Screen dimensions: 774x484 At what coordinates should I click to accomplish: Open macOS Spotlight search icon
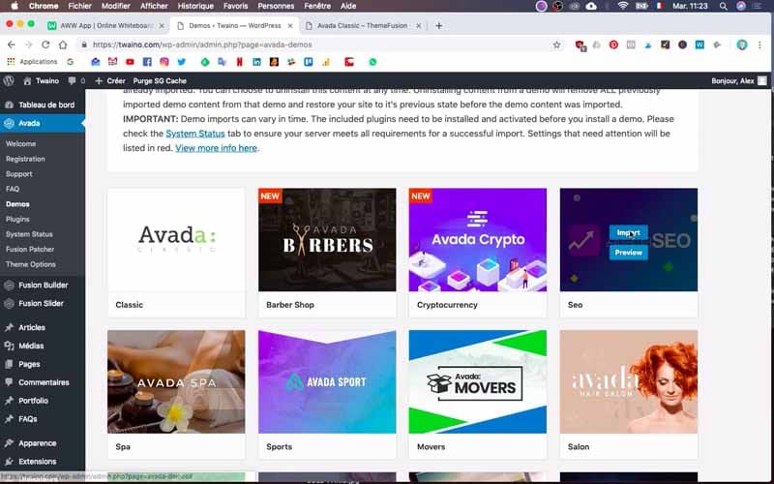pos(723,6)
